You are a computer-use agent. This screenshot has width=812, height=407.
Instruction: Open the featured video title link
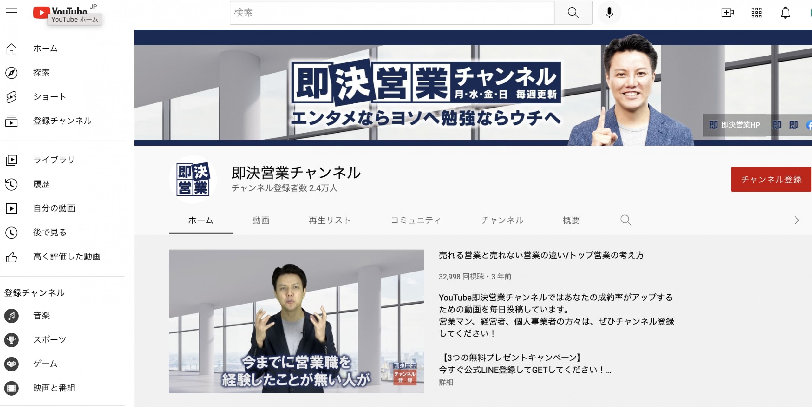[x=541, y=255]
